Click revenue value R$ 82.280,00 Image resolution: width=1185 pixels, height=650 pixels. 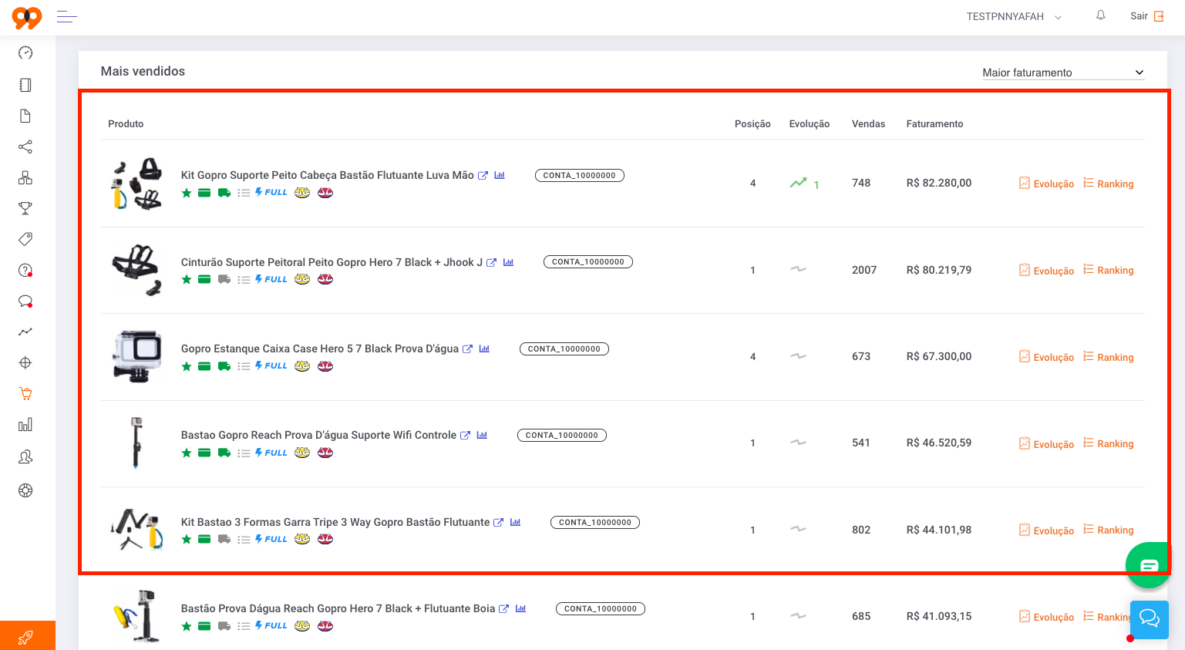tap(939, 183)
